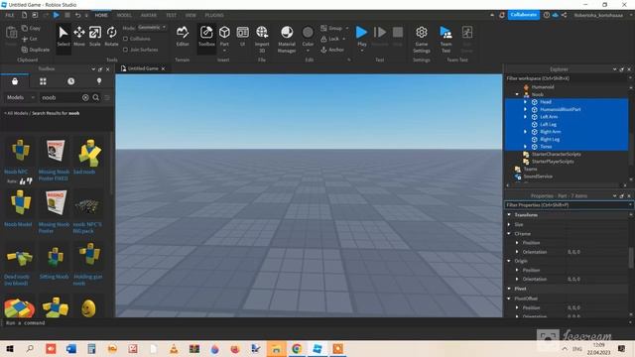Open the Toolbox Recent clock tab

(x=70, y=81)
